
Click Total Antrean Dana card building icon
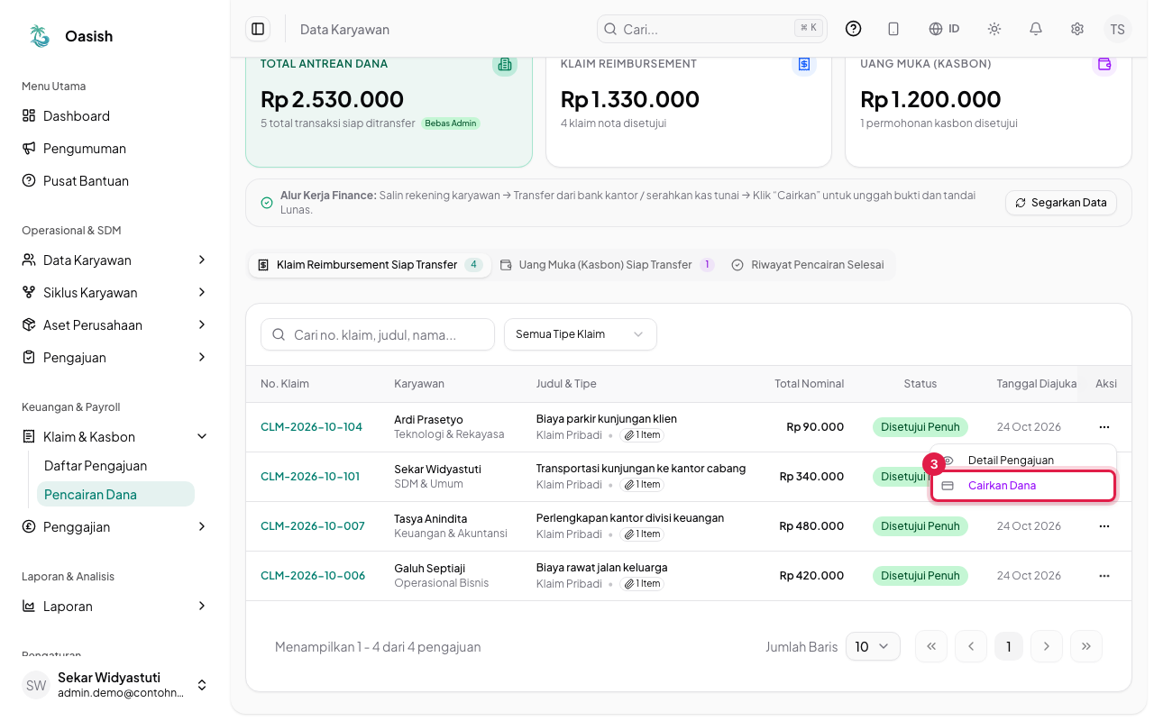point(505,64)
